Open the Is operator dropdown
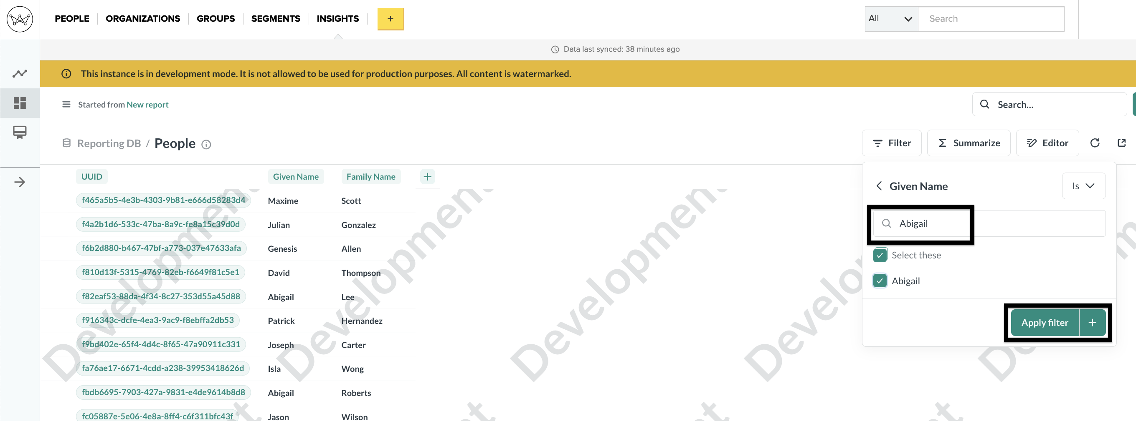 1083,186
